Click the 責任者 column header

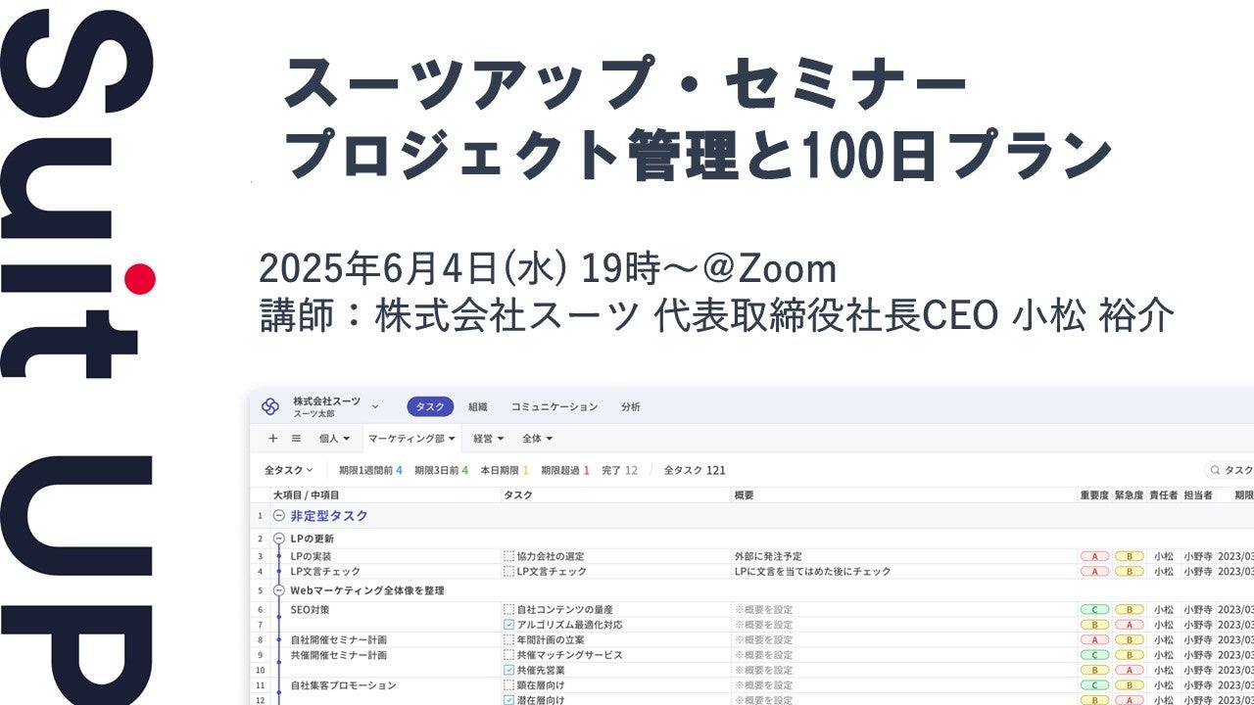click(x=1164, y=495)
